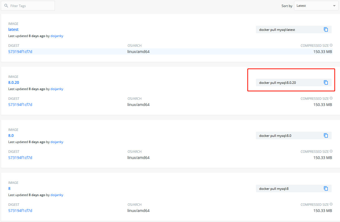The width and height of the screenshot is (340, 222).
Task: Open digest 573194f1cf7d under 8.0.20 tag
Action: pos(20,105)
